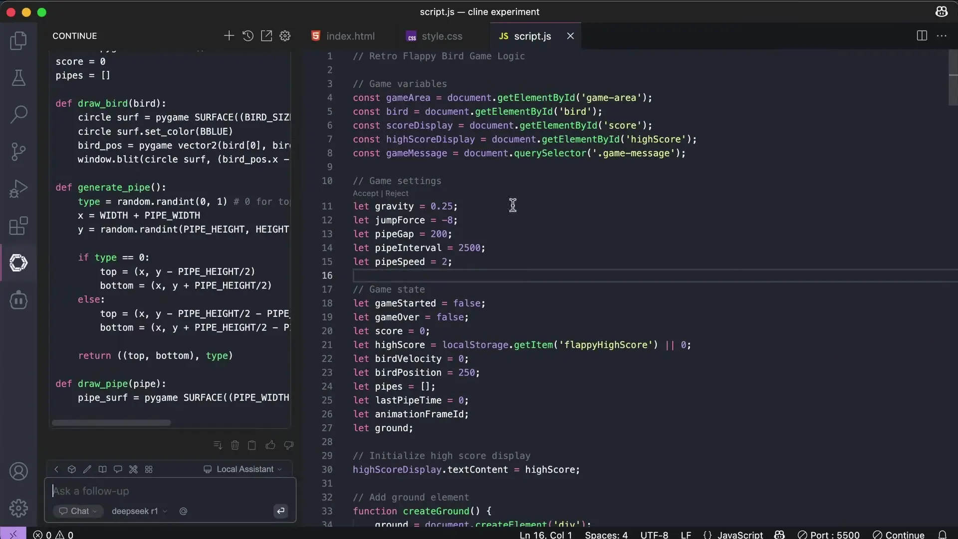
Task: Click the Ask a follow-up input field
Action: point(170,491)
